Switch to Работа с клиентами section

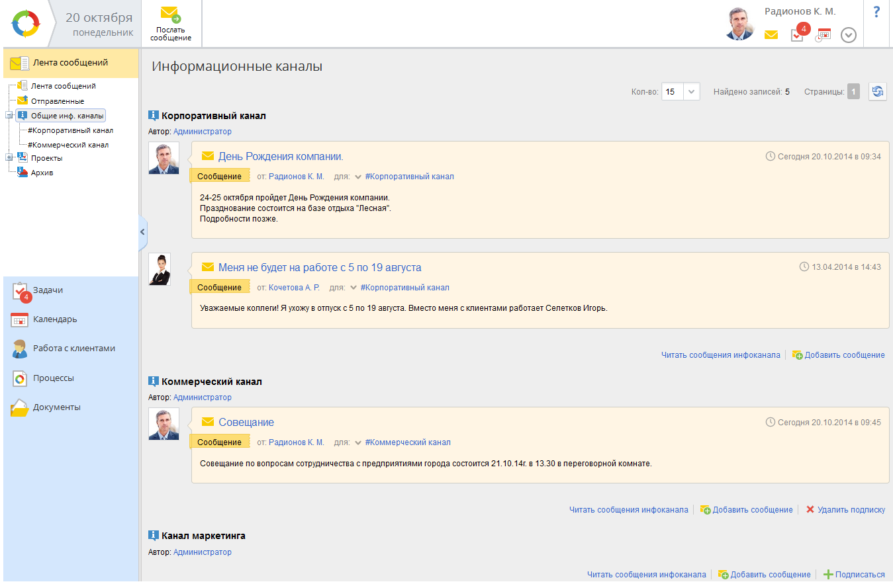(73, 349)
